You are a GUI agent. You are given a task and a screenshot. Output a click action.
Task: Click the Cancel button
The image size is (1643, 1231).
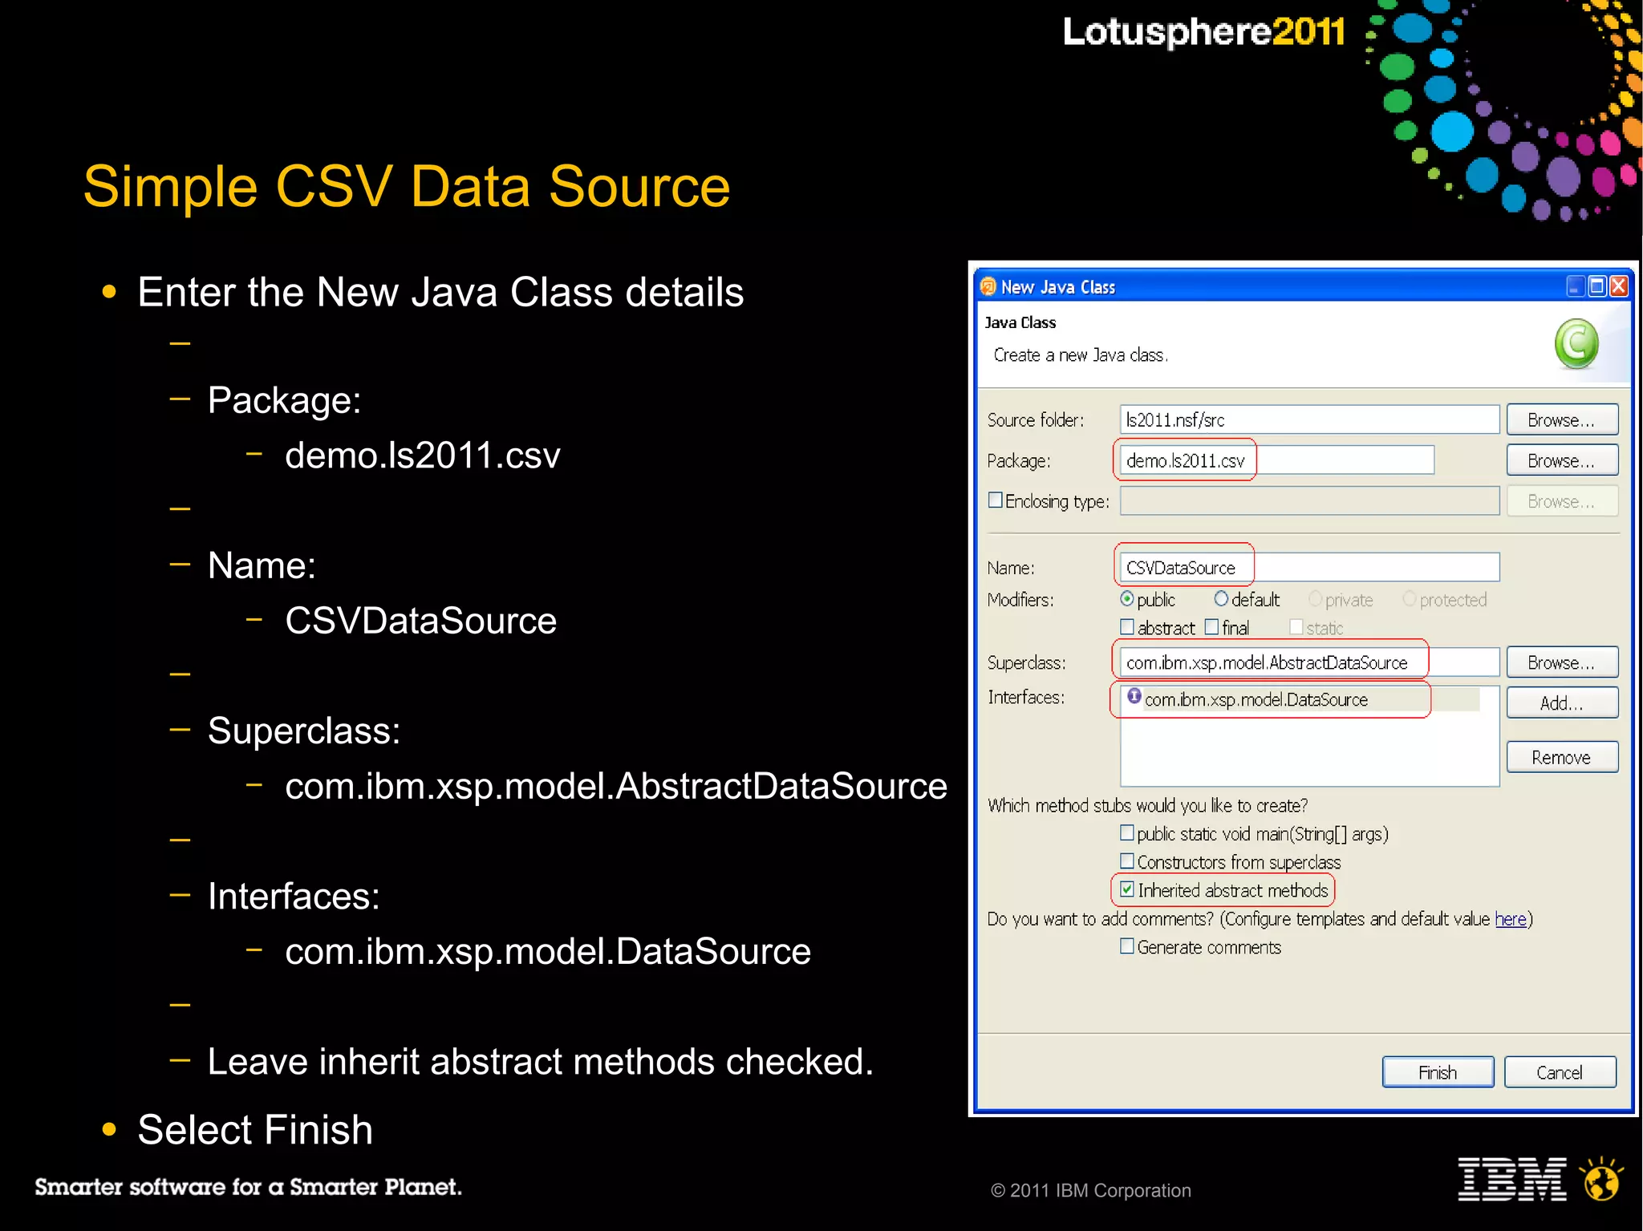(1560, 1072)
